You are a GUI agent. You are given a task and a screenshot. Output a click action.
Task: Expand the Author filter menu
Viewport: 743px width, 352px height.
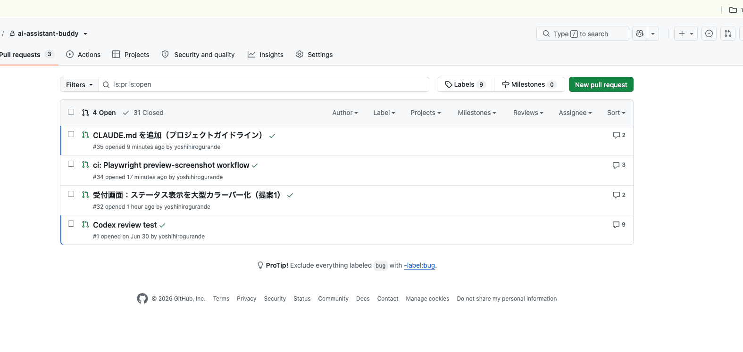(x=345, y=113)
